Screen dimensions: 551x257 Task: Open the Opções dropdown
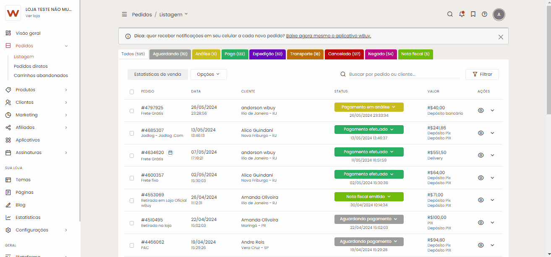(x=209, y=75)
